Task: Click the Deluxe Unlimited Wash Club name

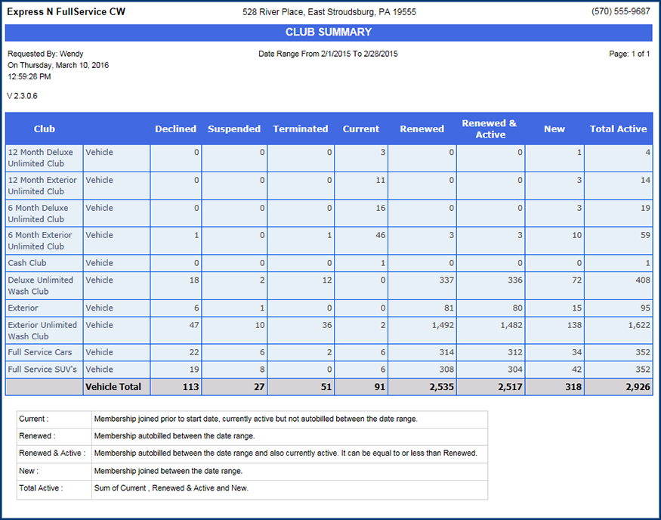Action: (41, 286)
